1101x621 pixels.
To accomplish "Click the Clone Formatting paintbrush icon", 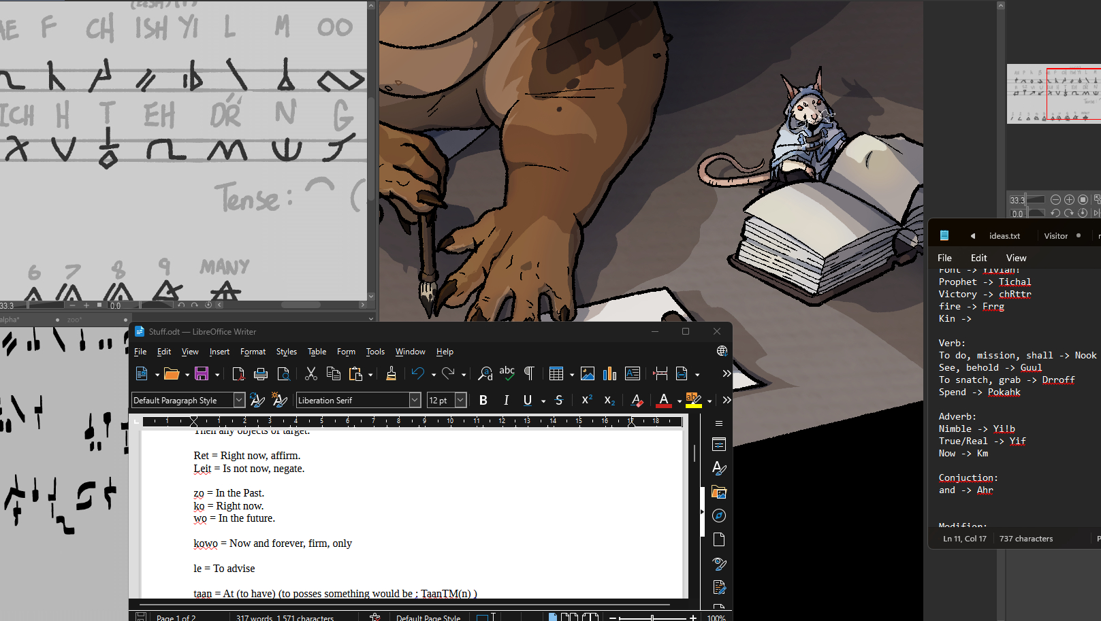I will [391, 373].
